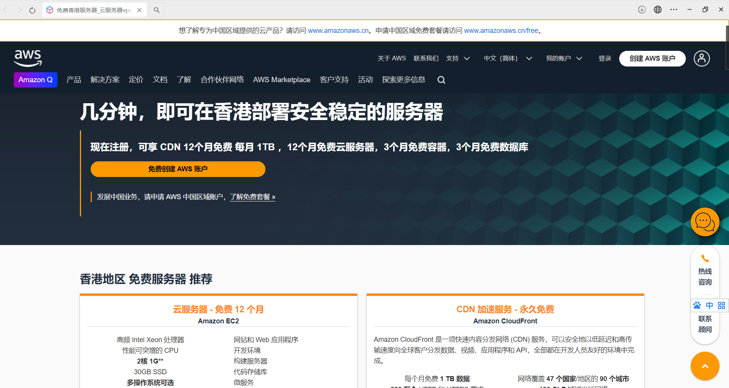Open the browser three-dots menu
Viewport: 729px width, 388px height.
(674, 10)
